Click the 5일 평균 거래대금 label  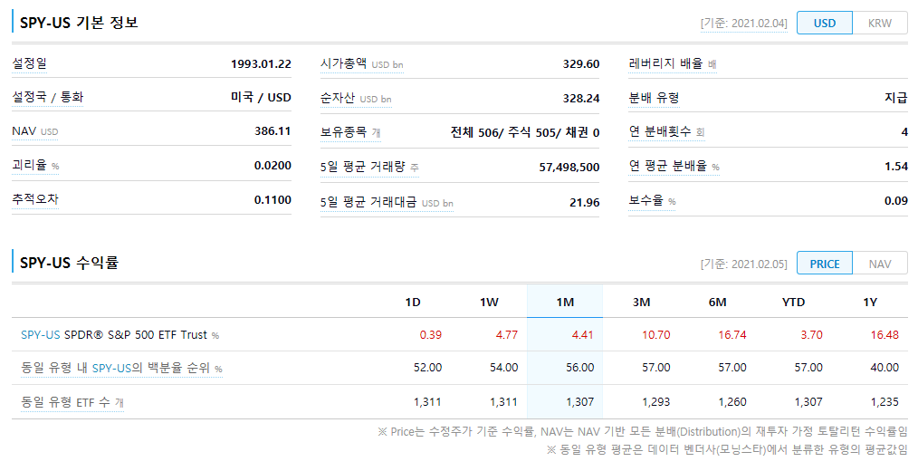tap(387, 203)
